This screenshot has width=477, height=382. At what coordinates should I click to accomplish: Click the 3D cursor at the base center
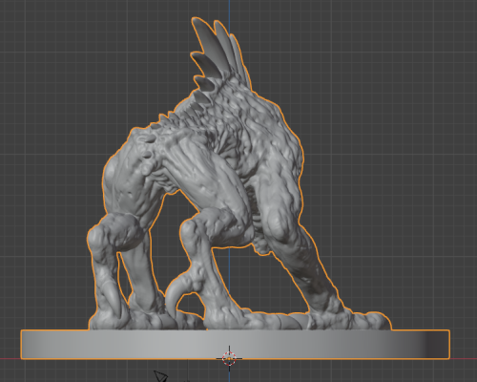click(229, 358)
